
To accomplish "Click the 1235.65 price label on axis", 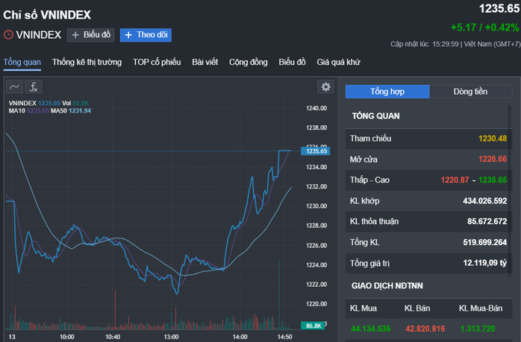I will [x=315, y=151].
